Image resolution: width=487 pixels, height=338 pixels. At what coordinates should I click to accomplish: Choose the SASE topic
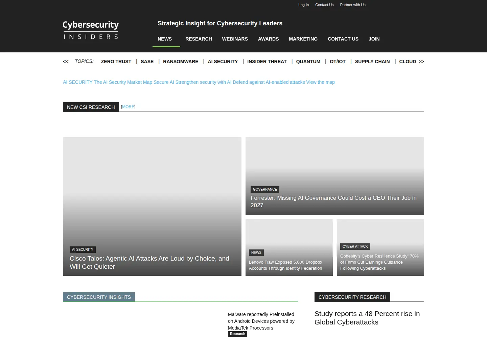(x=147, y=62)
